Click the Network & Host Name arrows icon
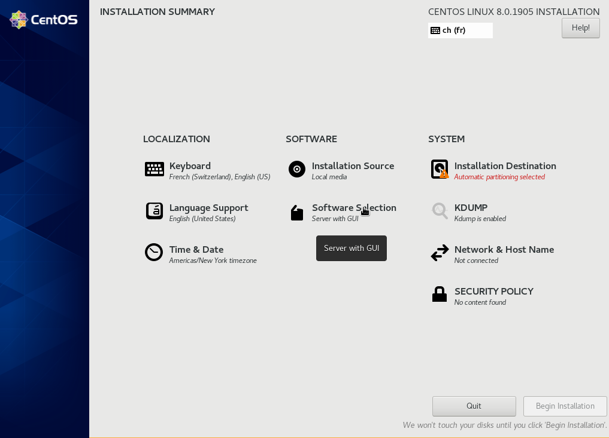Screen dimensions: 609x438 pos(440,253)
